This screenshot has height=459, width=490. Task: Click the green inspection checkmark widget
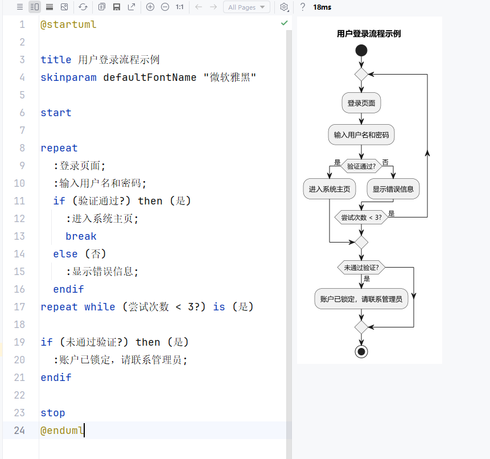click(285, 23)
